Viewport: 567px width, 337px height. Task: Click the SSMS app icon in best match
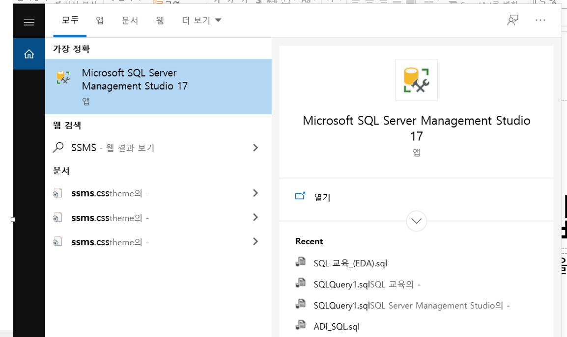pyautogui.click(x=63, y=78)
